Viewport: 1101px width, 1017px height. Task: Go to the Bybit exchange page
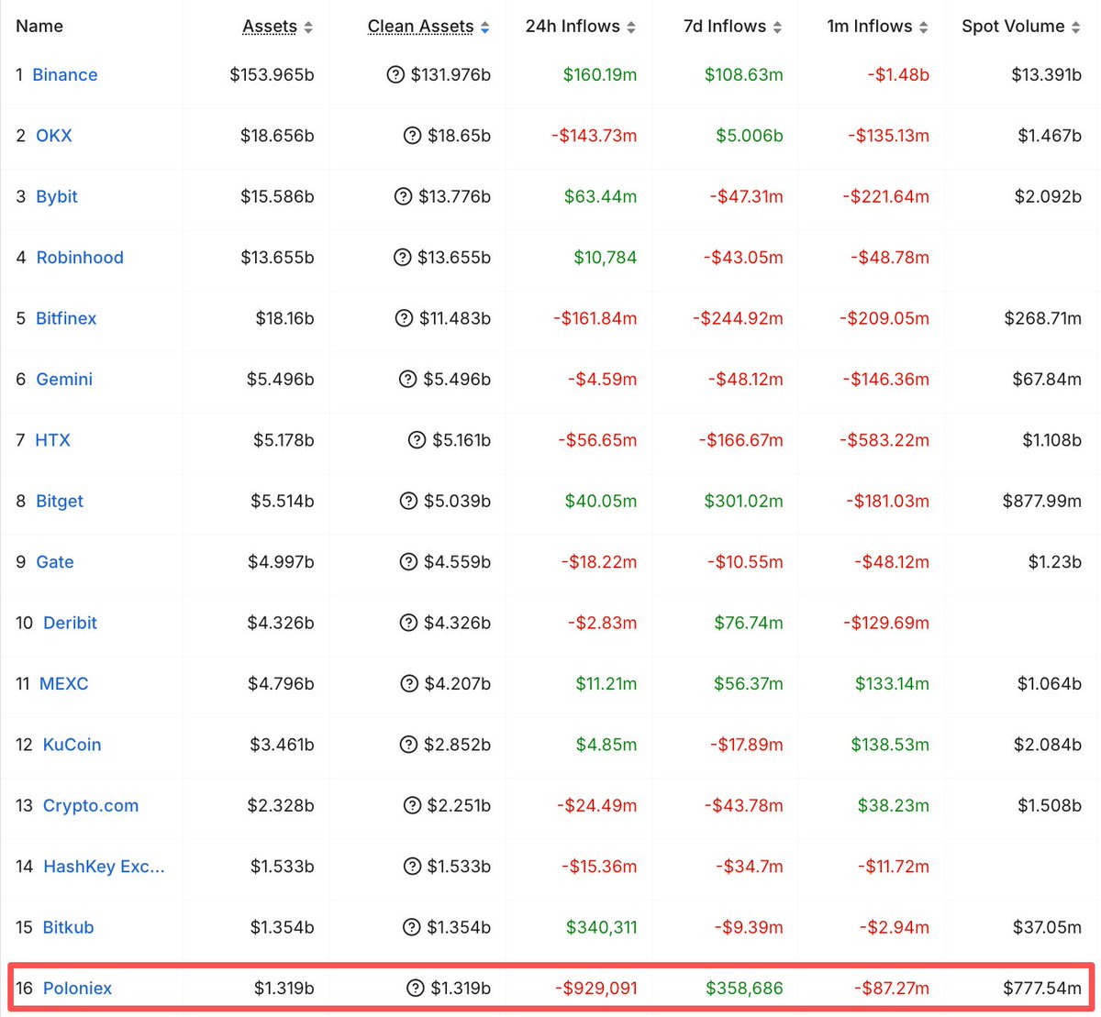click(x=57, y=196)
